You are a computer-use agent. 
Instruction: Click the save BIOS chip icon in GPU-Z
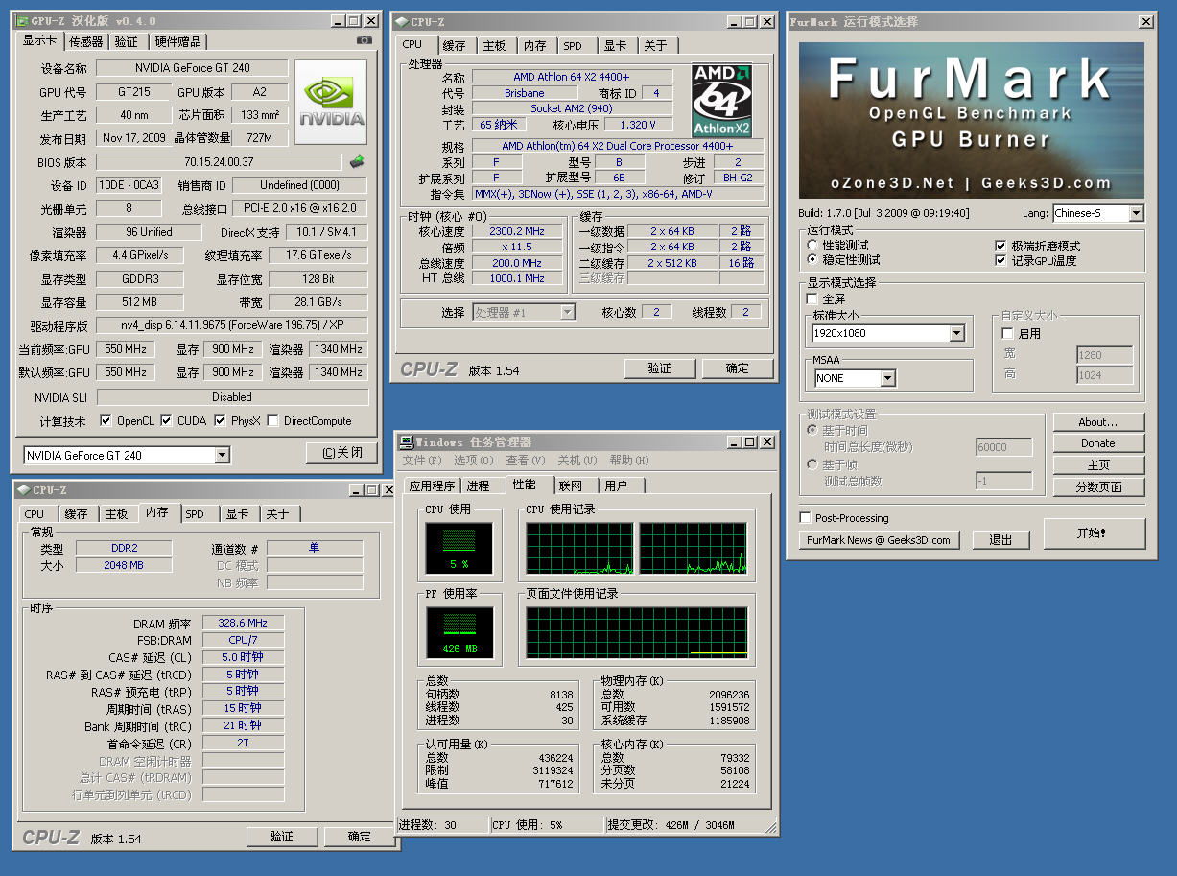click(357, 162)
